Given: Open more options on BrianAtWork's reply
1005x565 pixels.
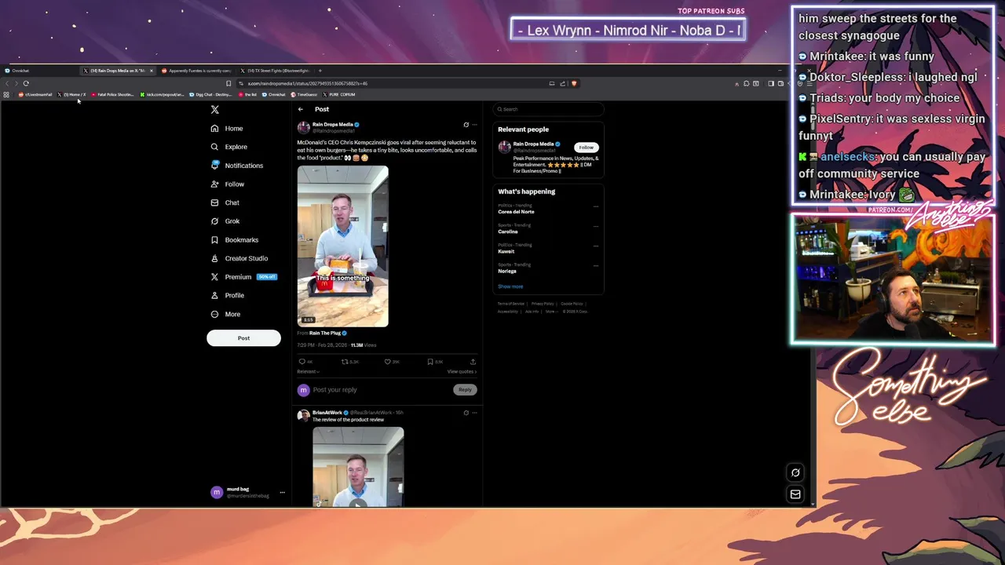Looking at the screenshot, I should (474, 413).
